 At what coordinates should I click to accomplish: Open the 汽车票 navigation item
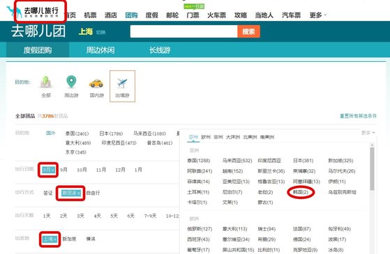point(291,15)
